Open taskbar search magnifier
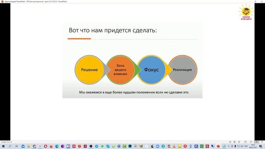Viewport: 265px width, 149px height. point(10,146)
